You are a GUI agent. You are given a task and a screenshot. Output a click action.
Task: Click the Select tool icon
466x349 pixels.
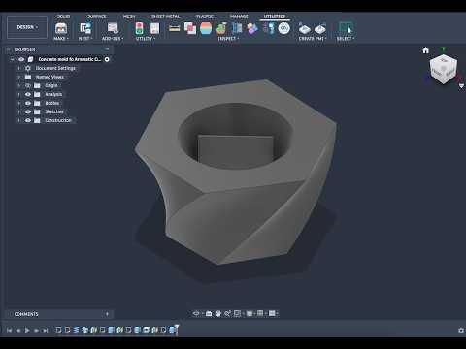click(x=346, y=28)
